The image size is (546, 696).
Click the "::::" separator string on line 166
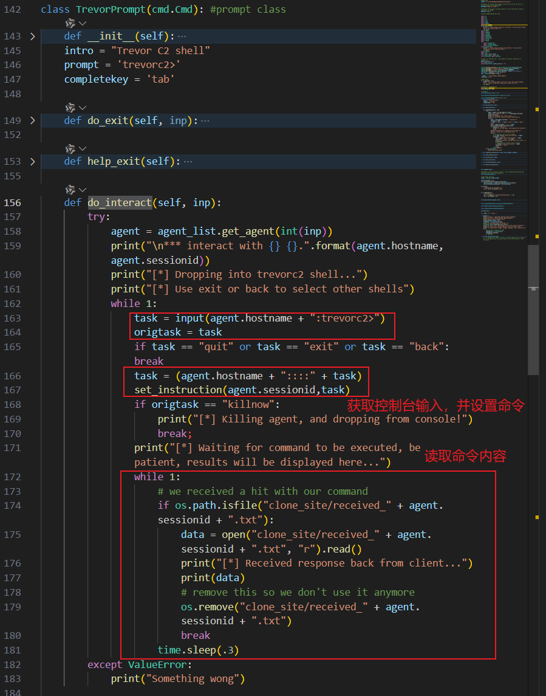click(x=298, y=376)
